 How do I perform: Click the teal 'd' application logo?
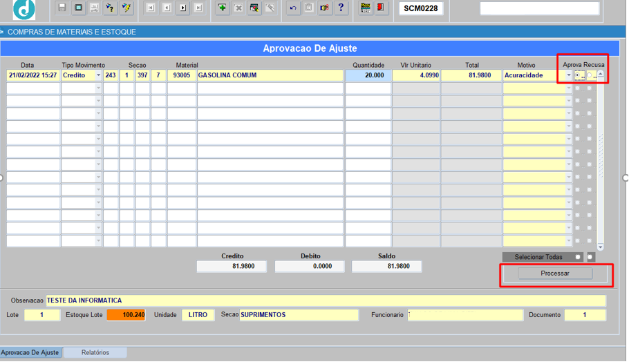click(x=24, y=10)
